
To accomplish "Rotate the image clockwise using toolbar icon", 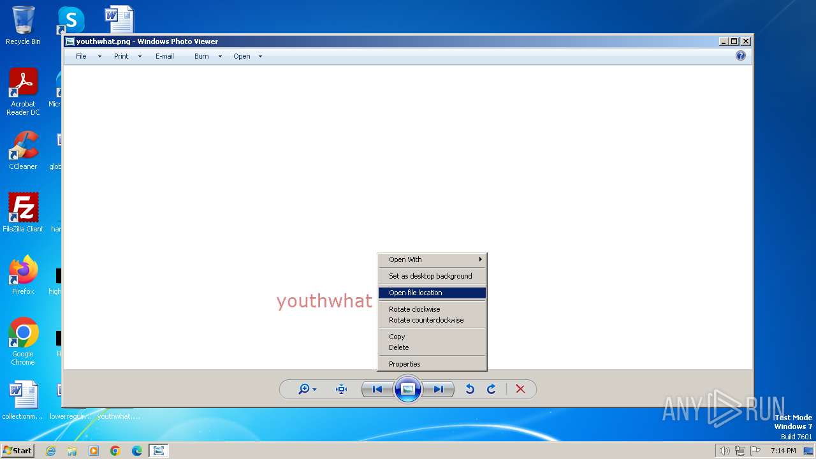I will [x=492, y=390].
